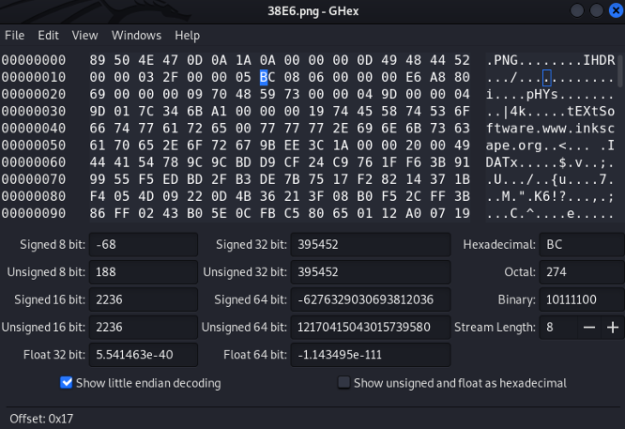This screenshot has width=625, height=429.
Task: Click the Offset: 0x17 status bar text
Action: [41, 419]
